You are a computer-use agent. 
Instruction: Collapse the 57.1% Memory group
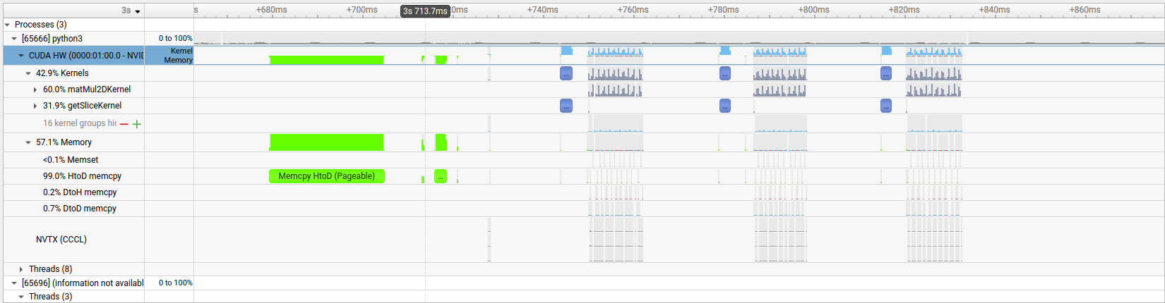[x=28, y=142]
